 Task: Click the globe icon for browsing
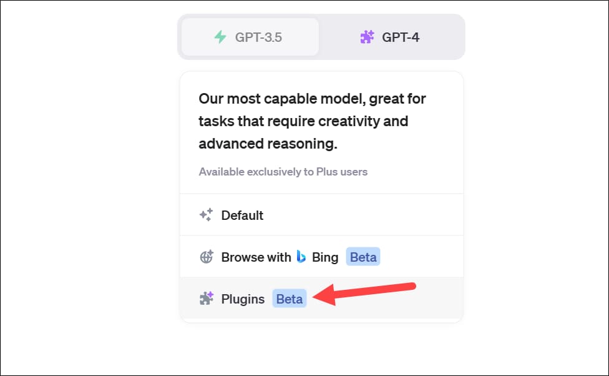pyautogui.click(x=207, y=257)
